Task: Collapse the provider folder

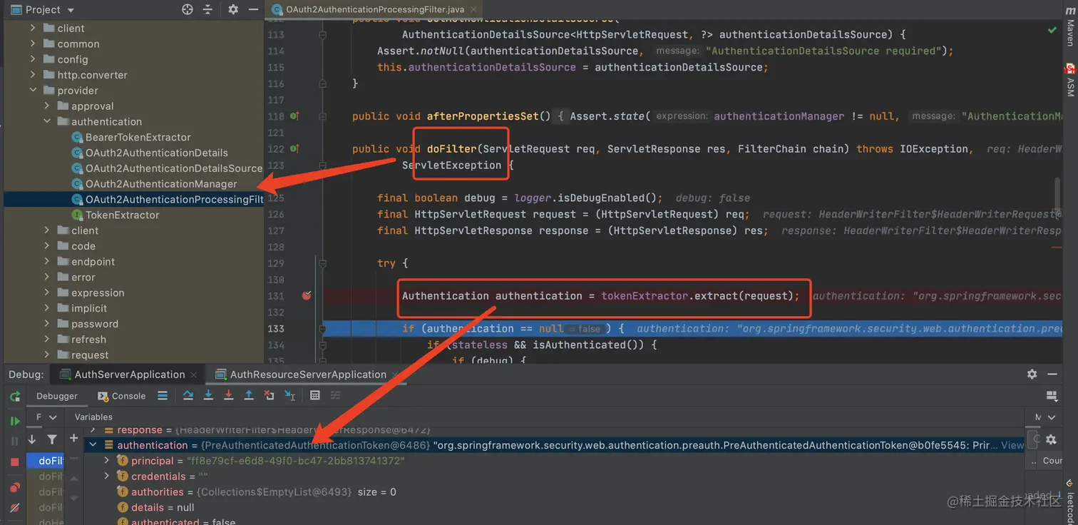Action: 33,91
